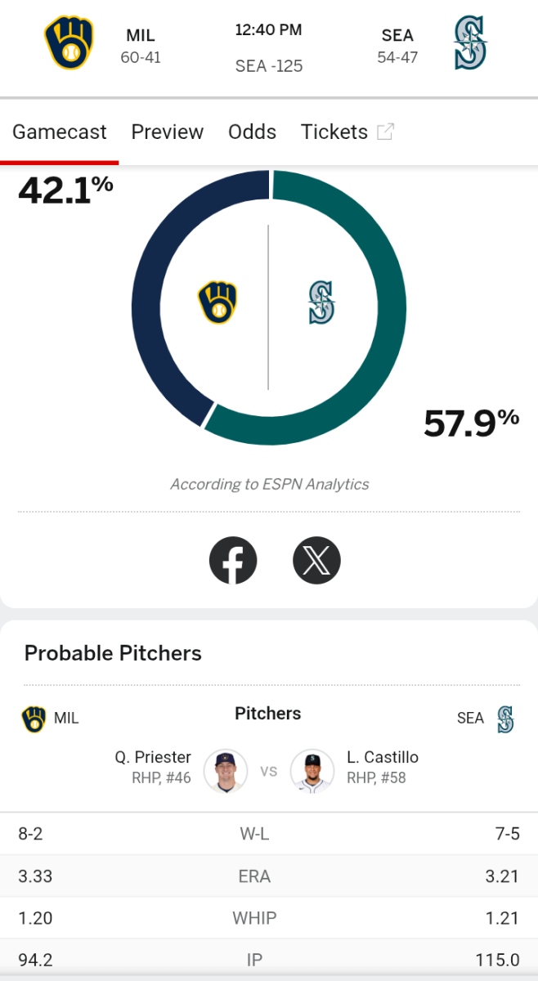The image size is (538, 981).
Task: Switch to the Odds tab
Action: 253,132
